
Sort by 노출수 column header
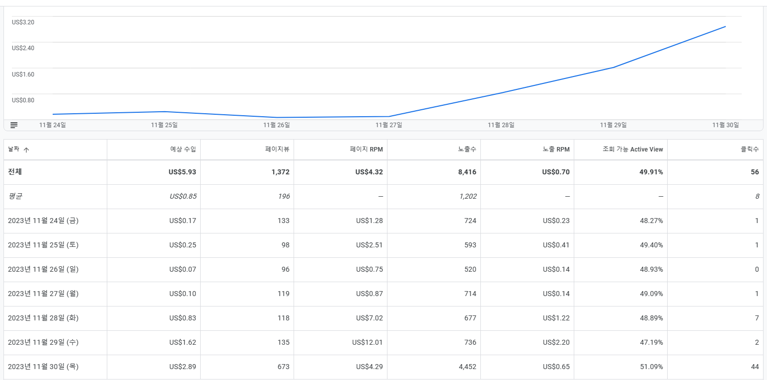coord(467,149)
